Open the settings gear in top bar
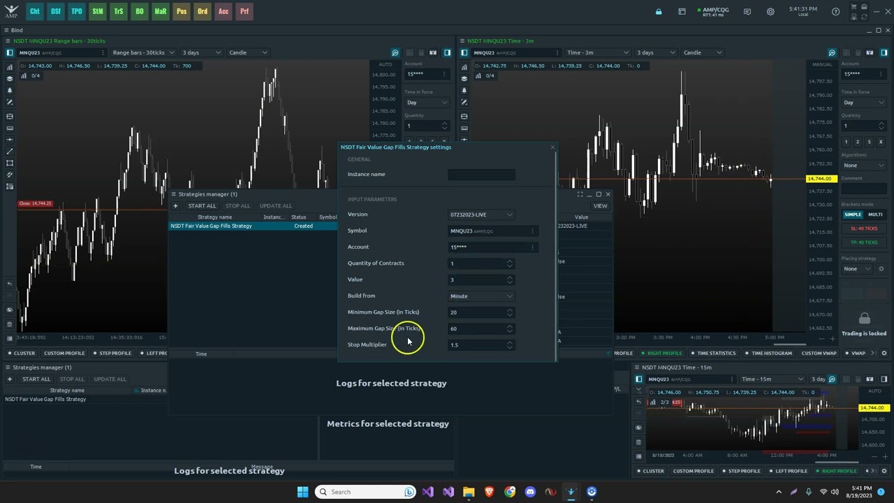Screen dimensions: 894x503 770,11
